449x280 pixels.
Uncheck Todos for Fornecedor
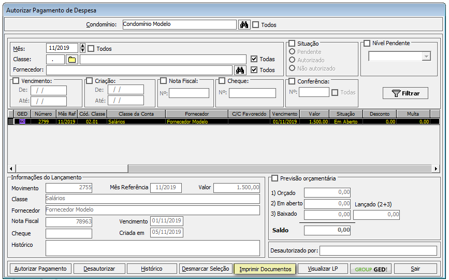coord(254,69)
